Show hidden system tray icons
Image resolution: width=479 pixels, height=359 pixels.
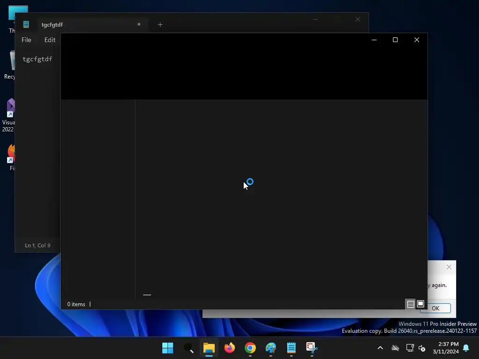pyautogui.click(x=380, y=348)
